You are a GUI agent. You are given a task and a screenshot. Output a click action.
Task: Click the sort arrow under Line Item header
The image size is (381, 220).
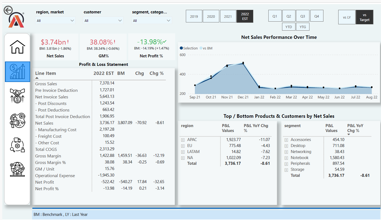coord(36,78)
